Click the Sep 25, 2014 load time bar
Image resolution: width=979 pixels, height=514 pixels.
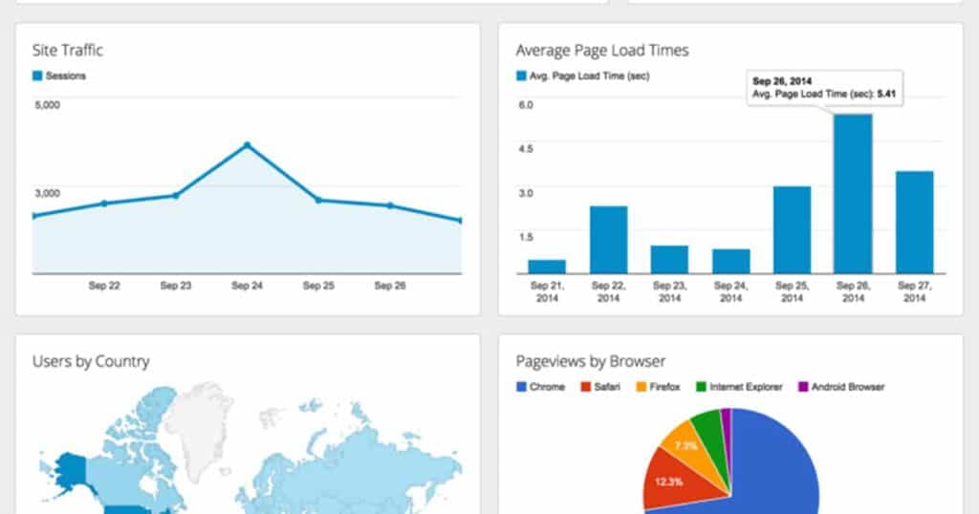(x=793, y=230)
